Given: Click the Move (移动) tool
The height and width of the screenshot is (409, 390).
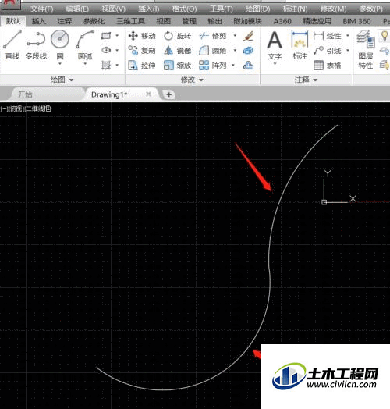Looking at the screenshot, I should point(142,36).
